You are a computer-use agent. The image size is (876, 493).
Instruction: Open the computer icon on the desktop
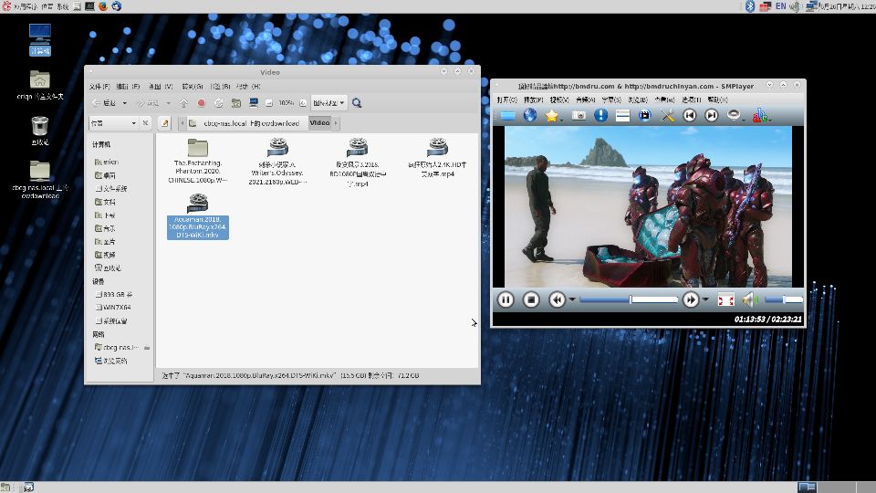(39, 39)
